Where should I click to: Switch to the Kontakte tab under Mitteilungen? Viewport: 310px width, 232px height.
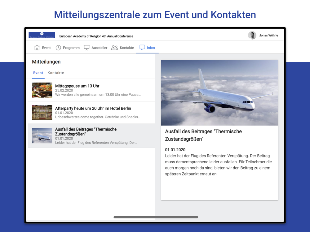click(x=56, y=73)
